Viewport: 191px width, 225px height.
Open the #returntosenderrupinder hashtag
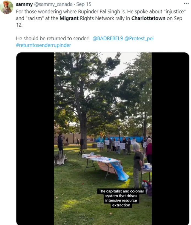(x=43, y=45)
